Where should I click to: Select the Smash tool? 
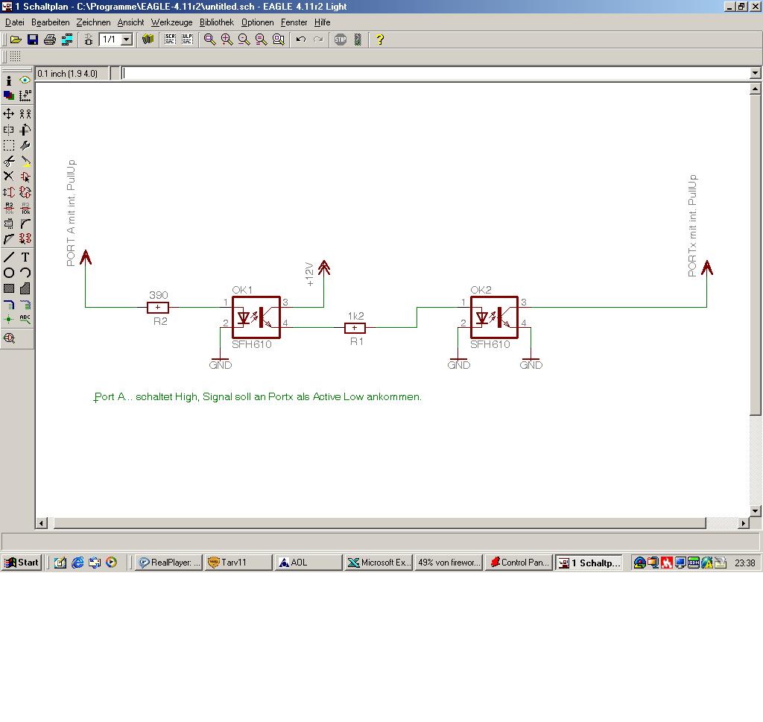click(x=9, y=224)
